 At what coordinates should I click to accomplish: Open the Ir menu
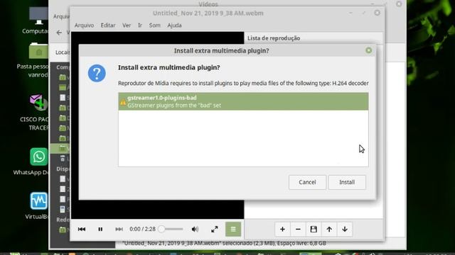(x=140, y=25)
